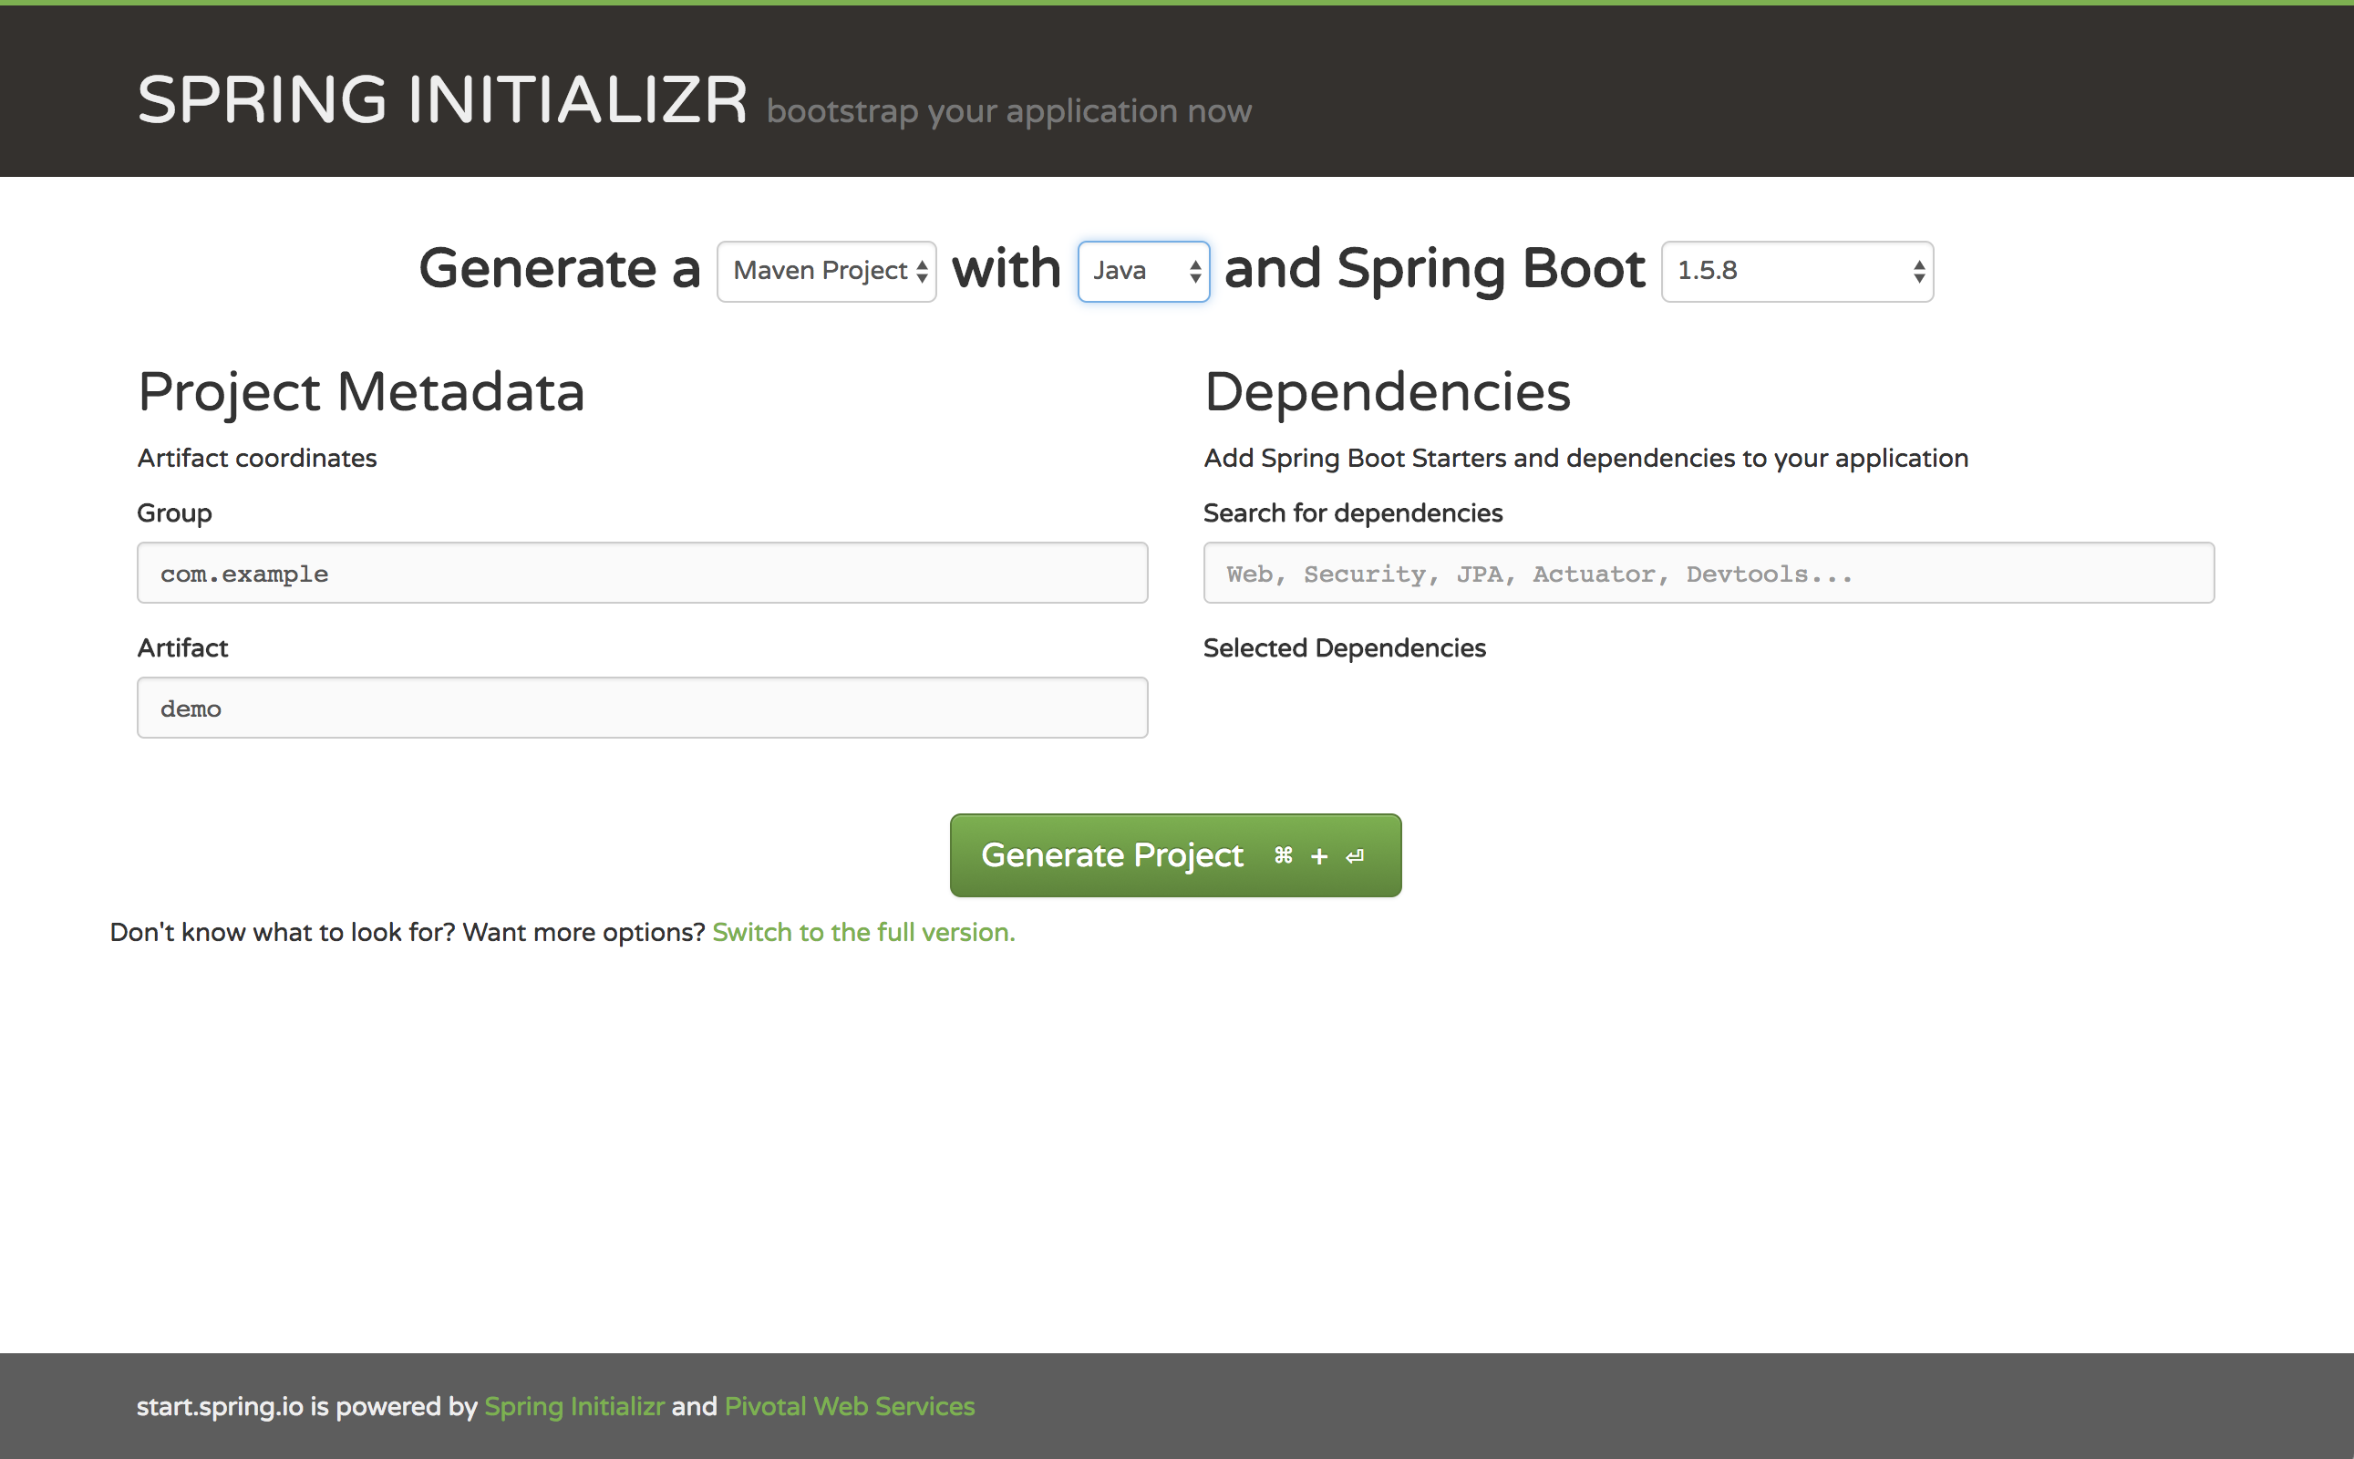Click the Selected Dependencies label
Image resolution: width=2354 pixels, height=1459 pixels.
[1345, 647]
